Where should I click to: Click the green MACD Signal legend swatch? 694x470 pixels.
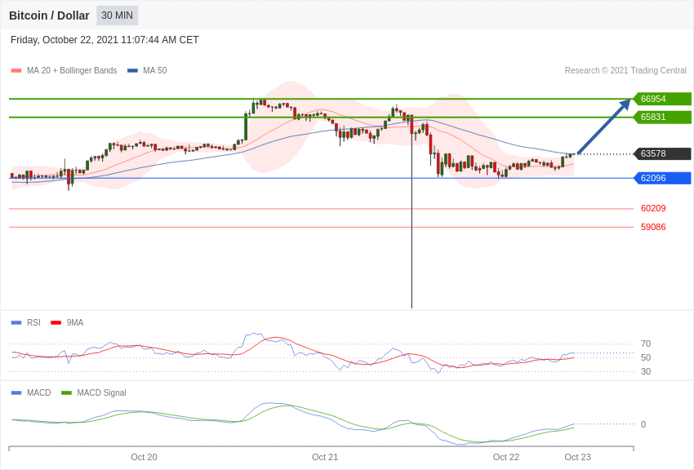pyautogui.click(x=66, y=392)
